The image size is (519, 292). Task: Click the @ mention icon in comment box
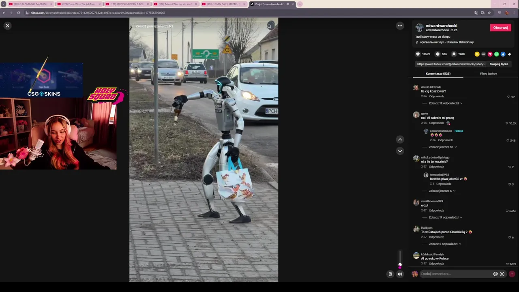495,274
